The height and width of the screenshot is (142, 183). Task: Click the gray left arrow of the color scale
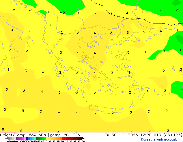pyautogui.click(x=7, y=138)
